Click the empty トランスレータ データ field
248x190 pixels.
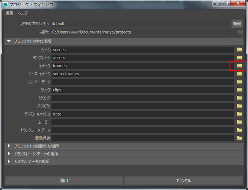[x=142, y=130]
